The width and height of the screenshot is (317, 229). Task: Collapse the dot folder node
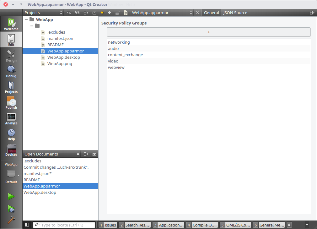click(x=32, y=26)
